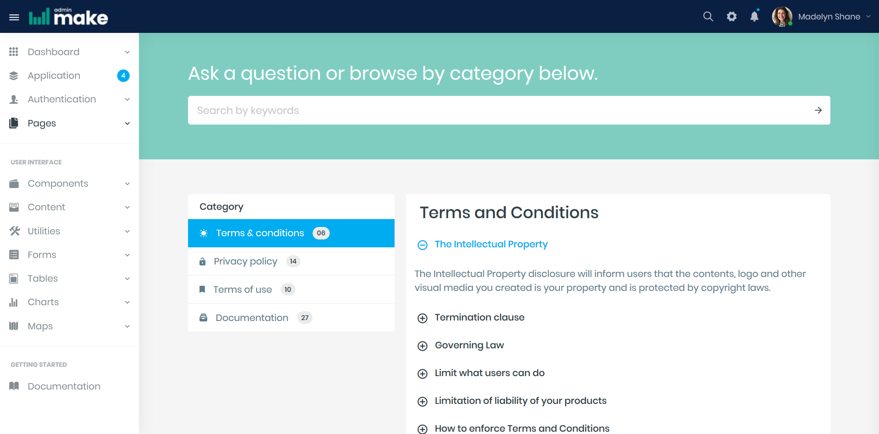The width and height of the screenshot is (879, 434).
Task: Click the Search by keywords field
Action: pos(500,110)
